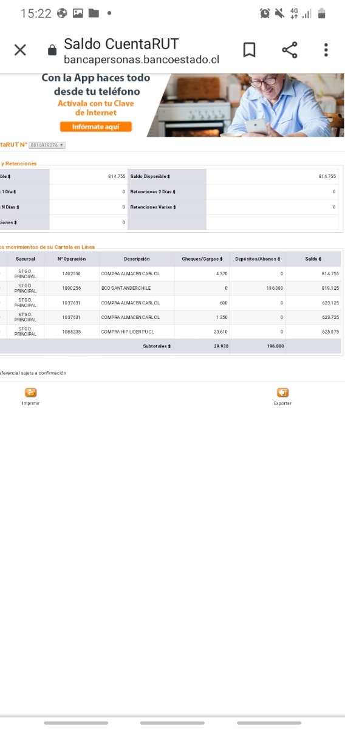Select the Saldo CuentaRUT page title
Screen dimensions: 345x729
[121, 44]
